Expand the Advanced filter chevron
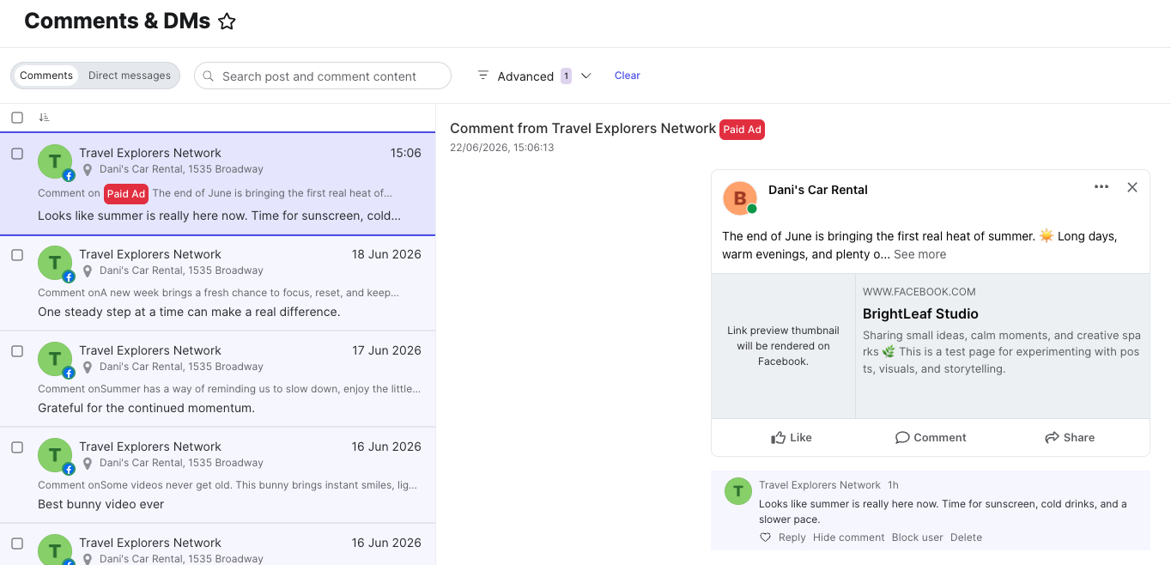The height and width of the screenshot is (565, 1171). [x=586, y=76]
